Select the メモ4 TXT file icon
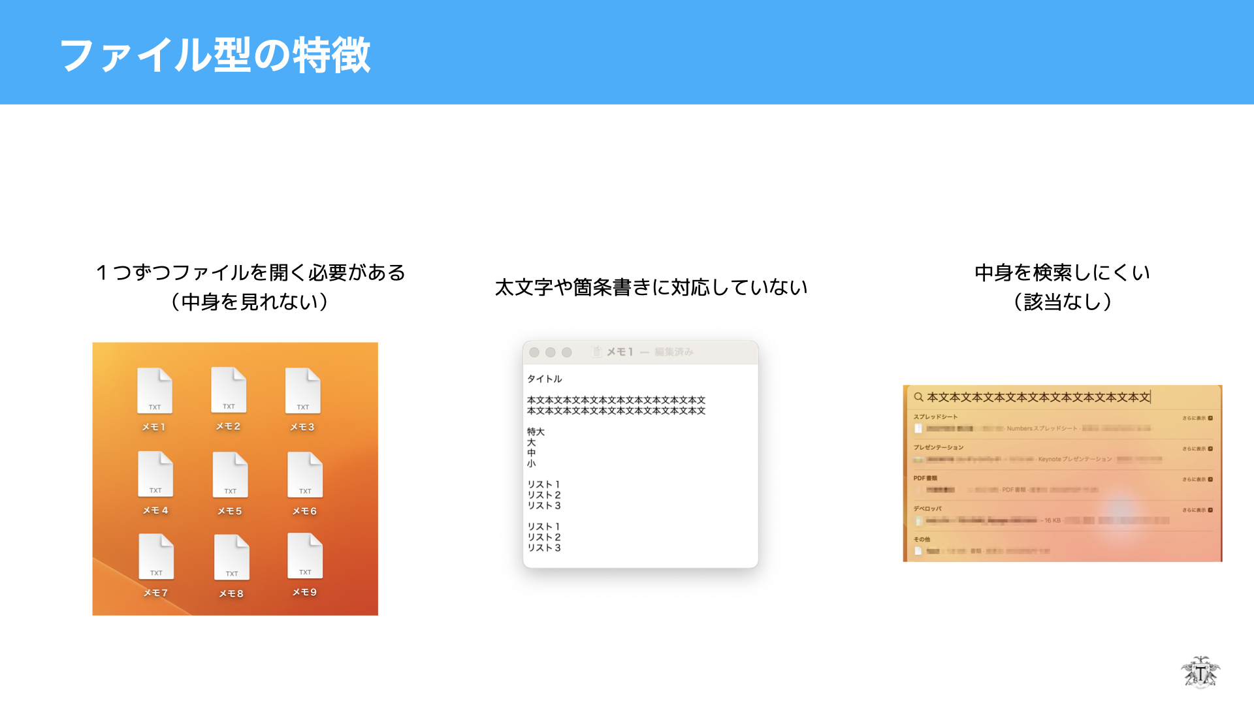This screenshot has width=1254, height=705. tap(155, 475)
